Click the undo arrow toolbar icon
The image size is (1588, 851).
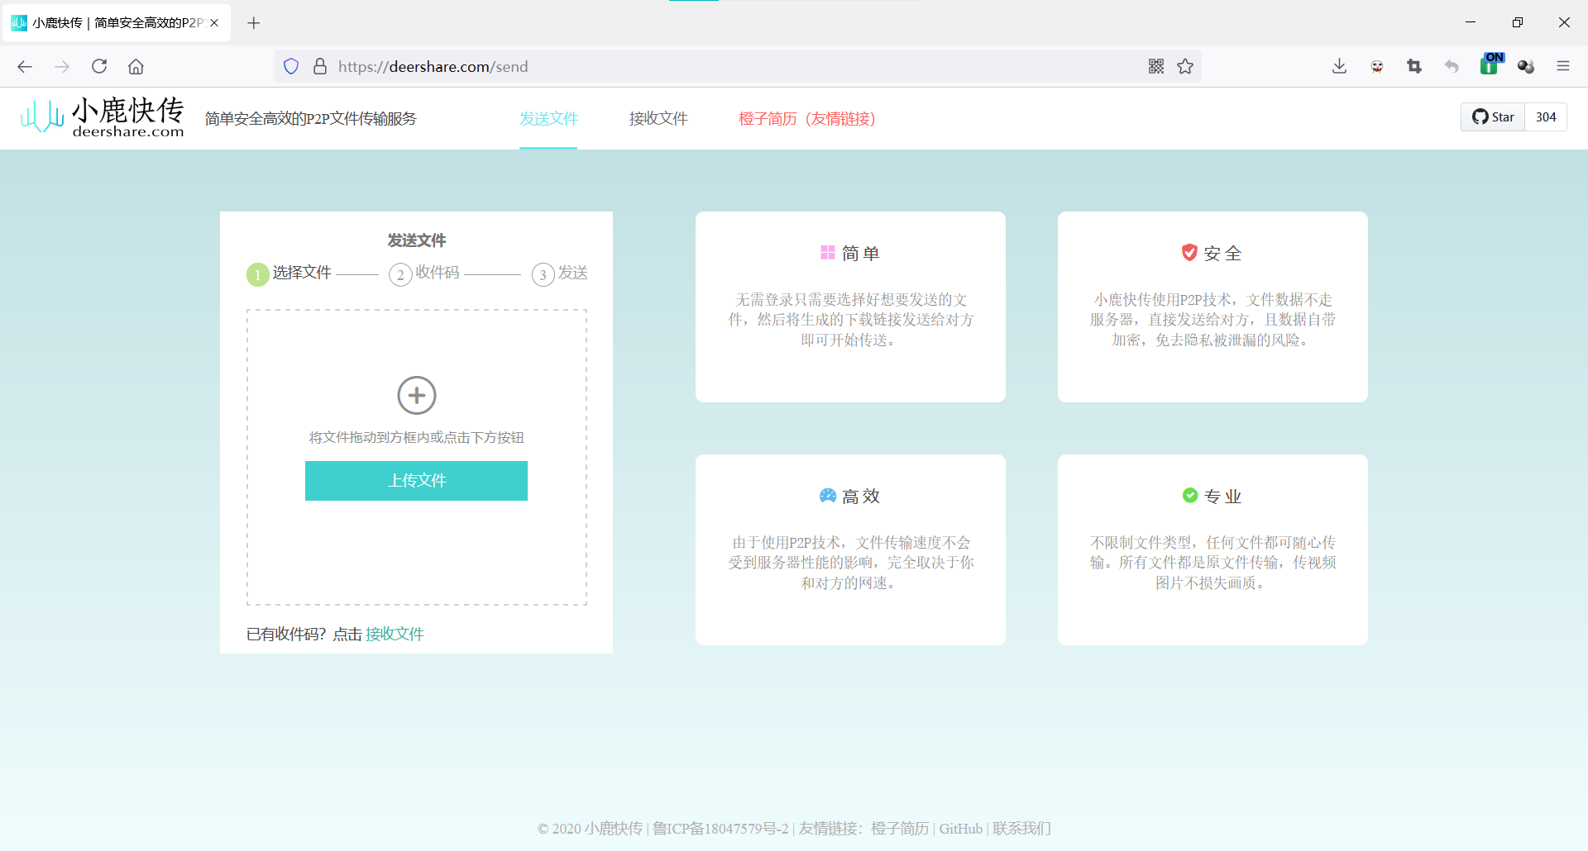(1452, 66)
